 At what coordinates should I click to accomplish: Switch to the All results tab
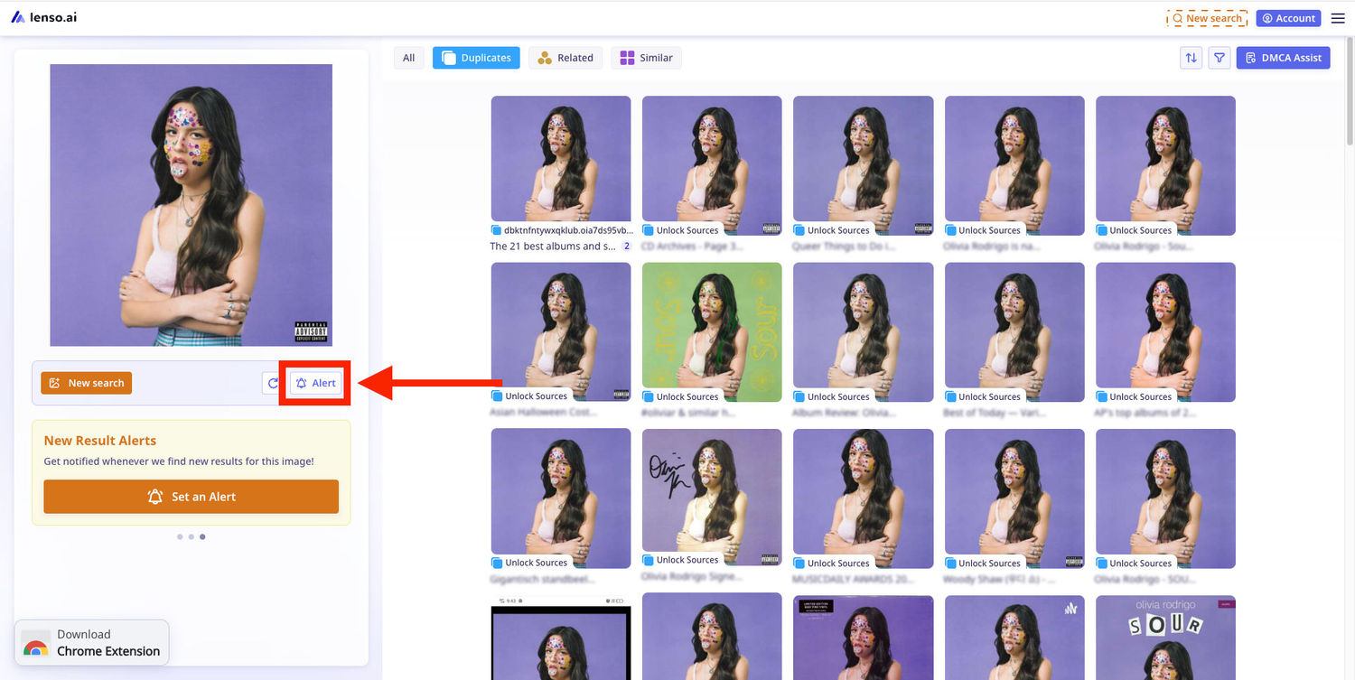pos(408,58)
